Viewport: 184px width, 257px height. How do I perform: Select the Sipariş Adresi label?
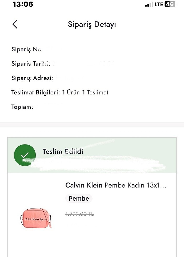pos(32,78)
